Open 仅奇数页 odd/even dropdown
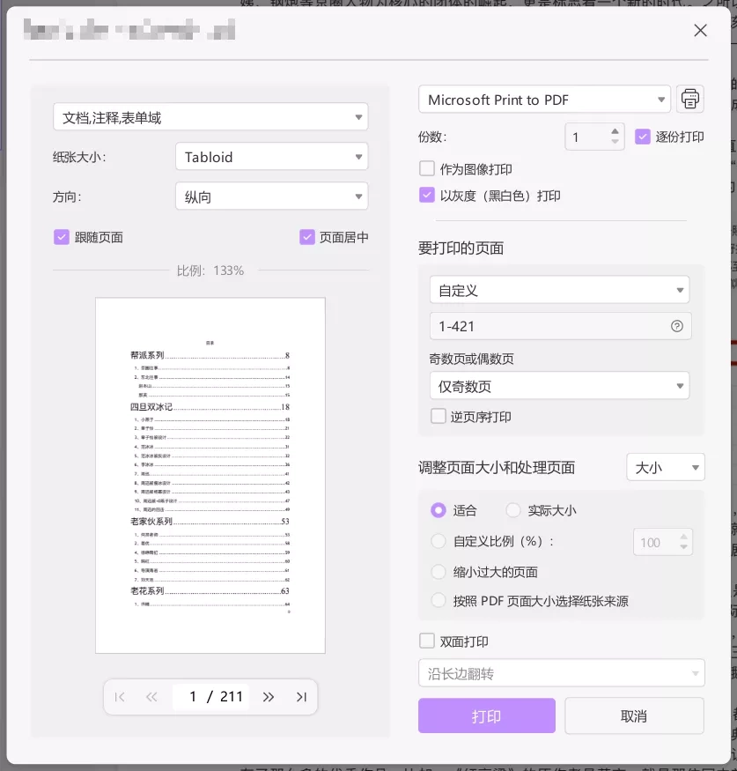The image size is (737, 771). (560, 386)
